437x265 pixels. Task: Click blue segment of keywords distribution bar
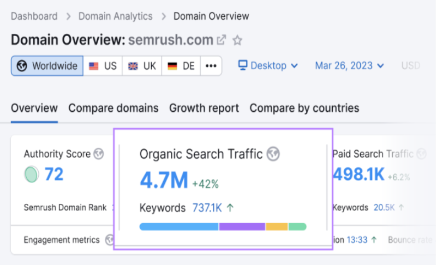179,226
